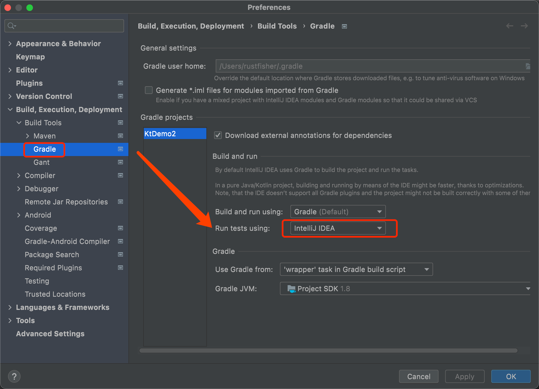Click the help question mark icon
Image resolution: width=539 pixels, height=389 pixels.
click(x=14, y=376)
